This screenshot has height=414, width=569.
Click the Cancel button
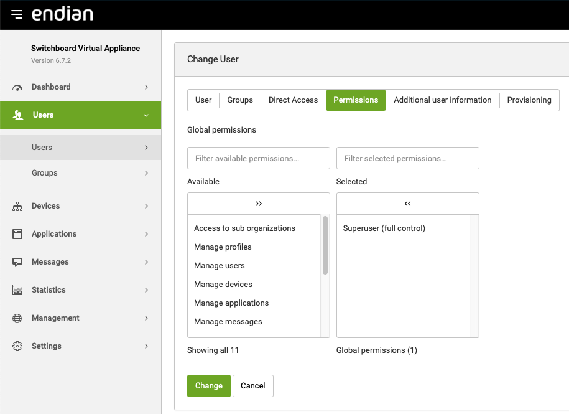pyautogui.click(x=252, y=386)
